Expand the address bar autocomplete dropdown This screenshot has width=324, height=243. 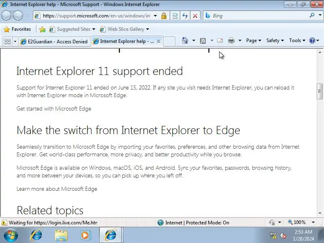click(155, 16)
